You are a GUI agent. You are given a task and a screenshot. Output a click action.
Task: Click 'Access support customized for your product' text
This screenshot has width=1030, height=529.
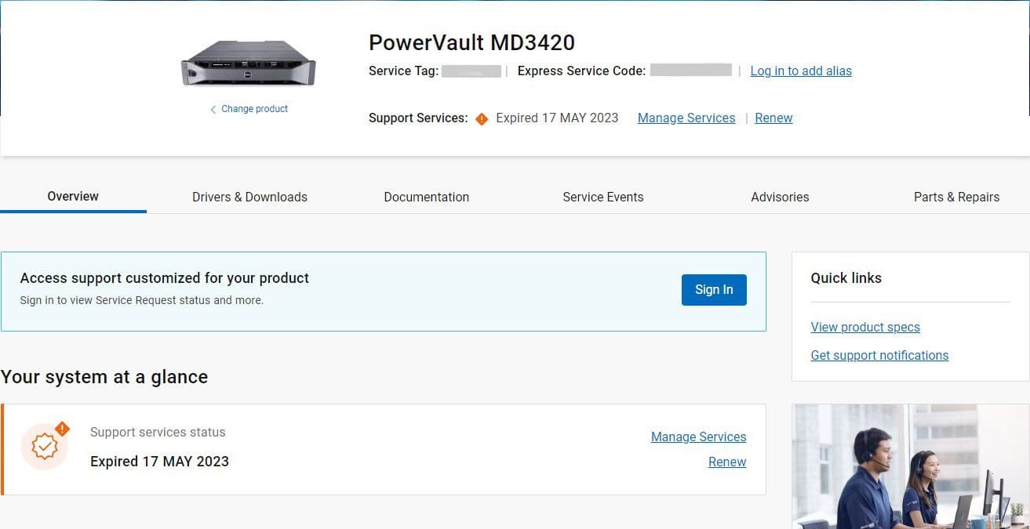pyautogui.click(x=165, y=277)
